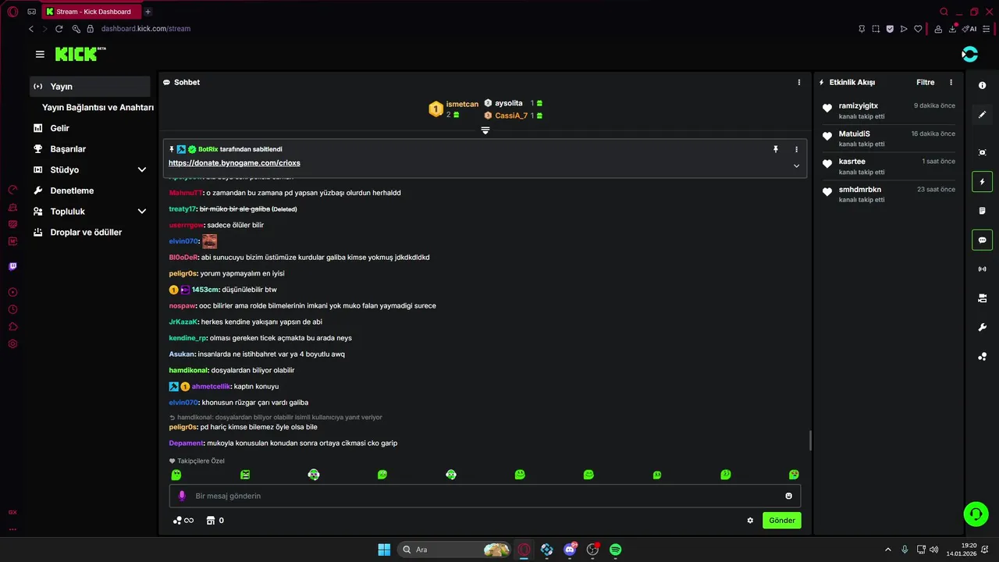Send message with Gönder button

pos(782,521)
